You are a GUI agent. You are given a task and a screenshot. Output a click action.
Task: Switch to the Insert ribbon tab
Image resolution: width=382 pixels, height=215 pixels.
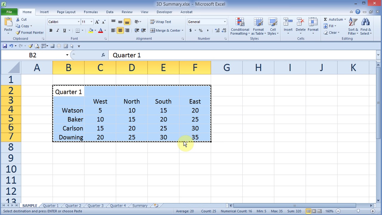coord(44,12)
